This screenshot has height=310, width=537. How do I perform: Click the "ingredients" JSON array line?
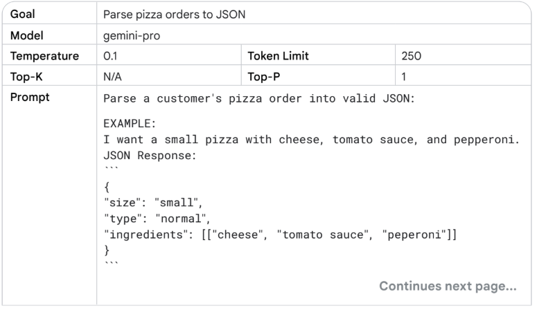(280, 233)
